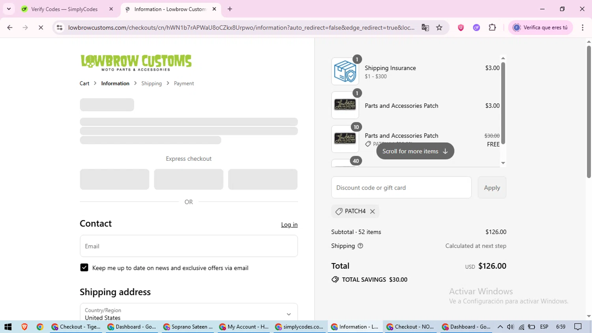
Task: Click the FREE Parts and Accessories Patch thumbnail
Action: point(345,139)
